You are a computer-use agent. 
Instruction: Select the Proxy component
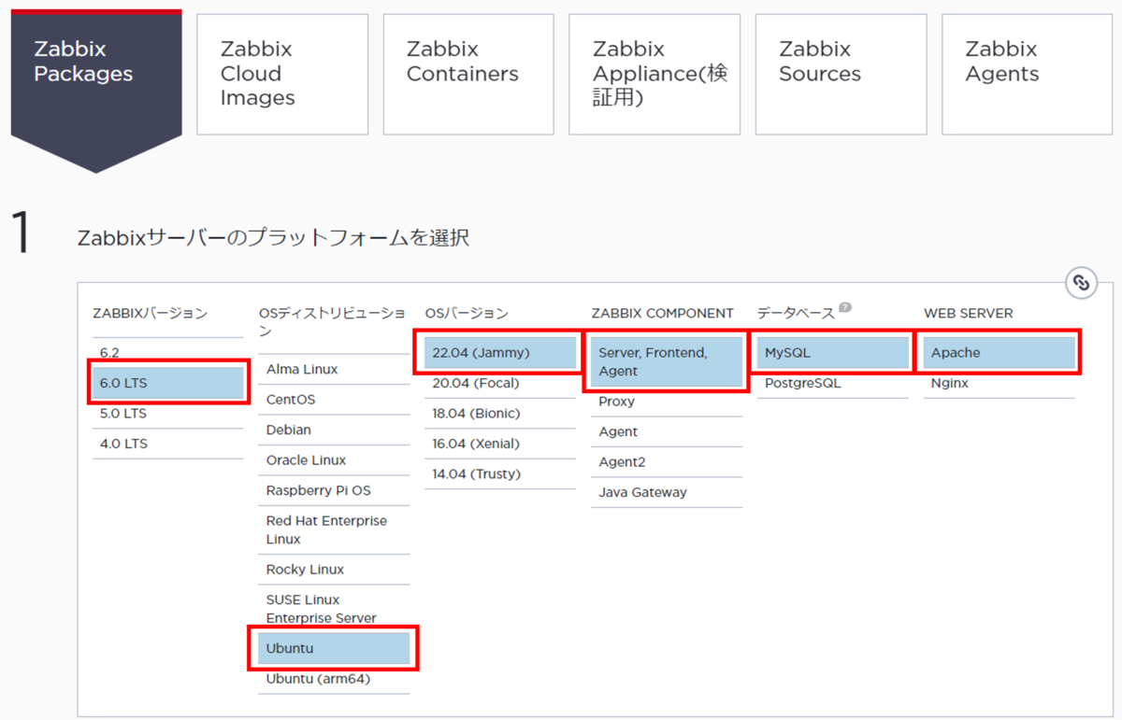pos(667,402)
